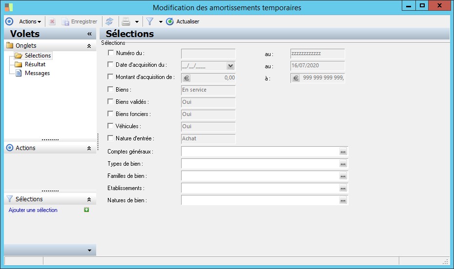Click the green plus add selection icon

(86, 210)
